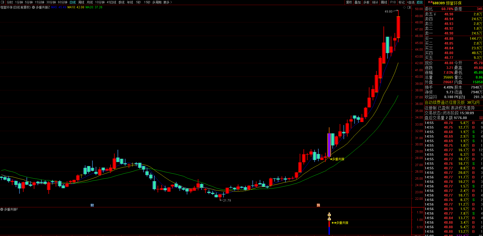
Task: Add stock via +自选 button
Action: pyautogui.click(x=411, y=2)
